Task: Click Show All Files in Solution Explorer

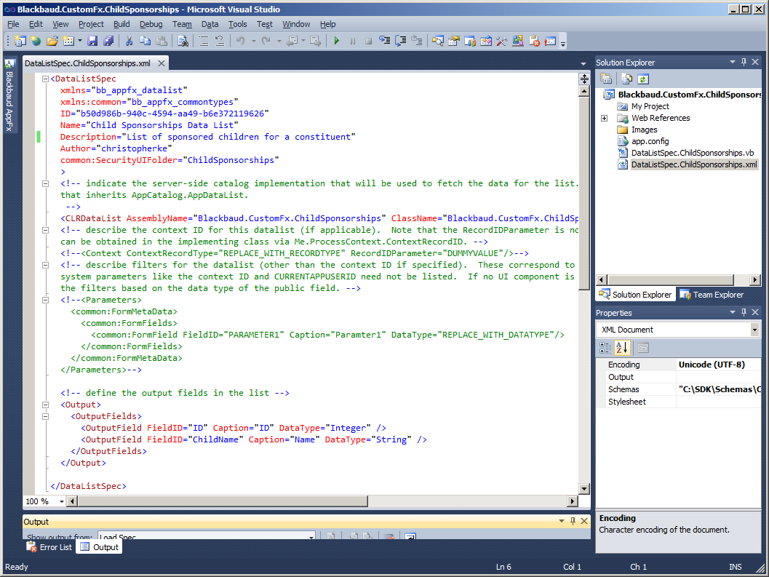Action: point(627,79)
